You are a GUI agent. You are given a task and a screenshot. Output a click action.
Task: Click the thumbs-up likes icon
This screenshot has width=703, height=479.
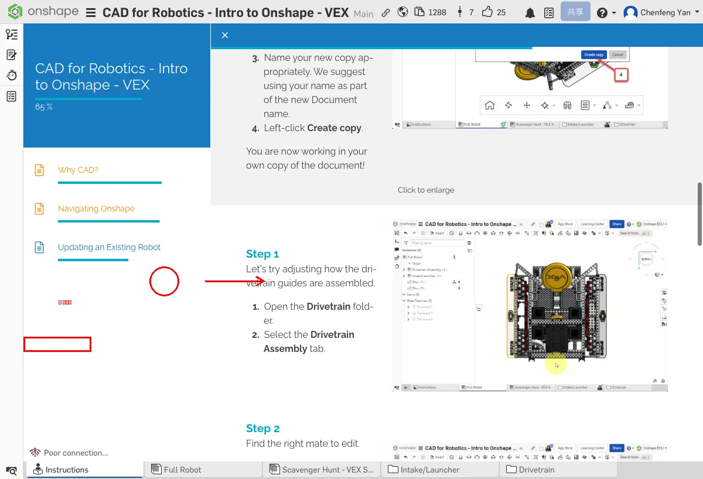[487, 12]
